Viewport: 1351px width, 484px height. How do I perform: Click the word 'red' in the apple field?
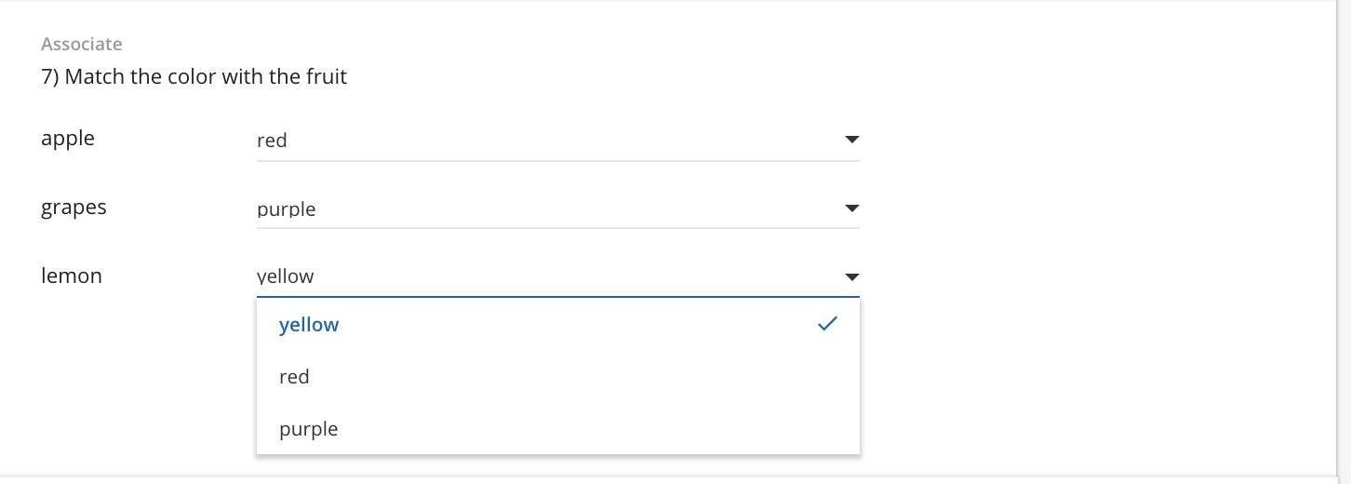pos(272,141)
